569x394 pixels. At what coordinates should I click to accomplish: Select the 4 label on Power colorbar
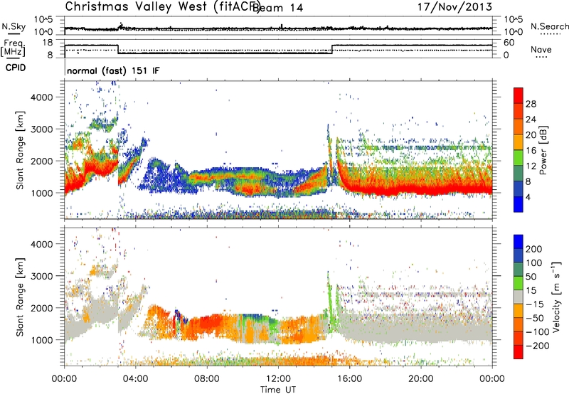[528, 197]
